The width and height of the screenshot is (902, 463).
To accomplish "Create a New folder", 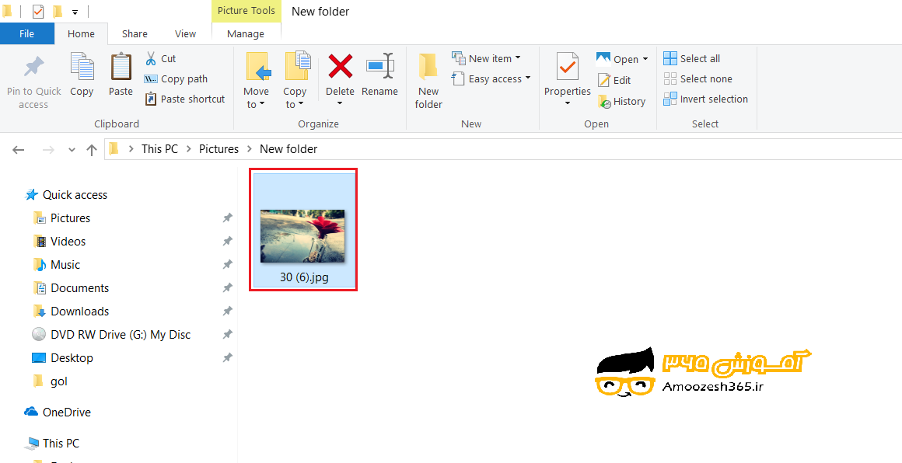I will point(428,78).
